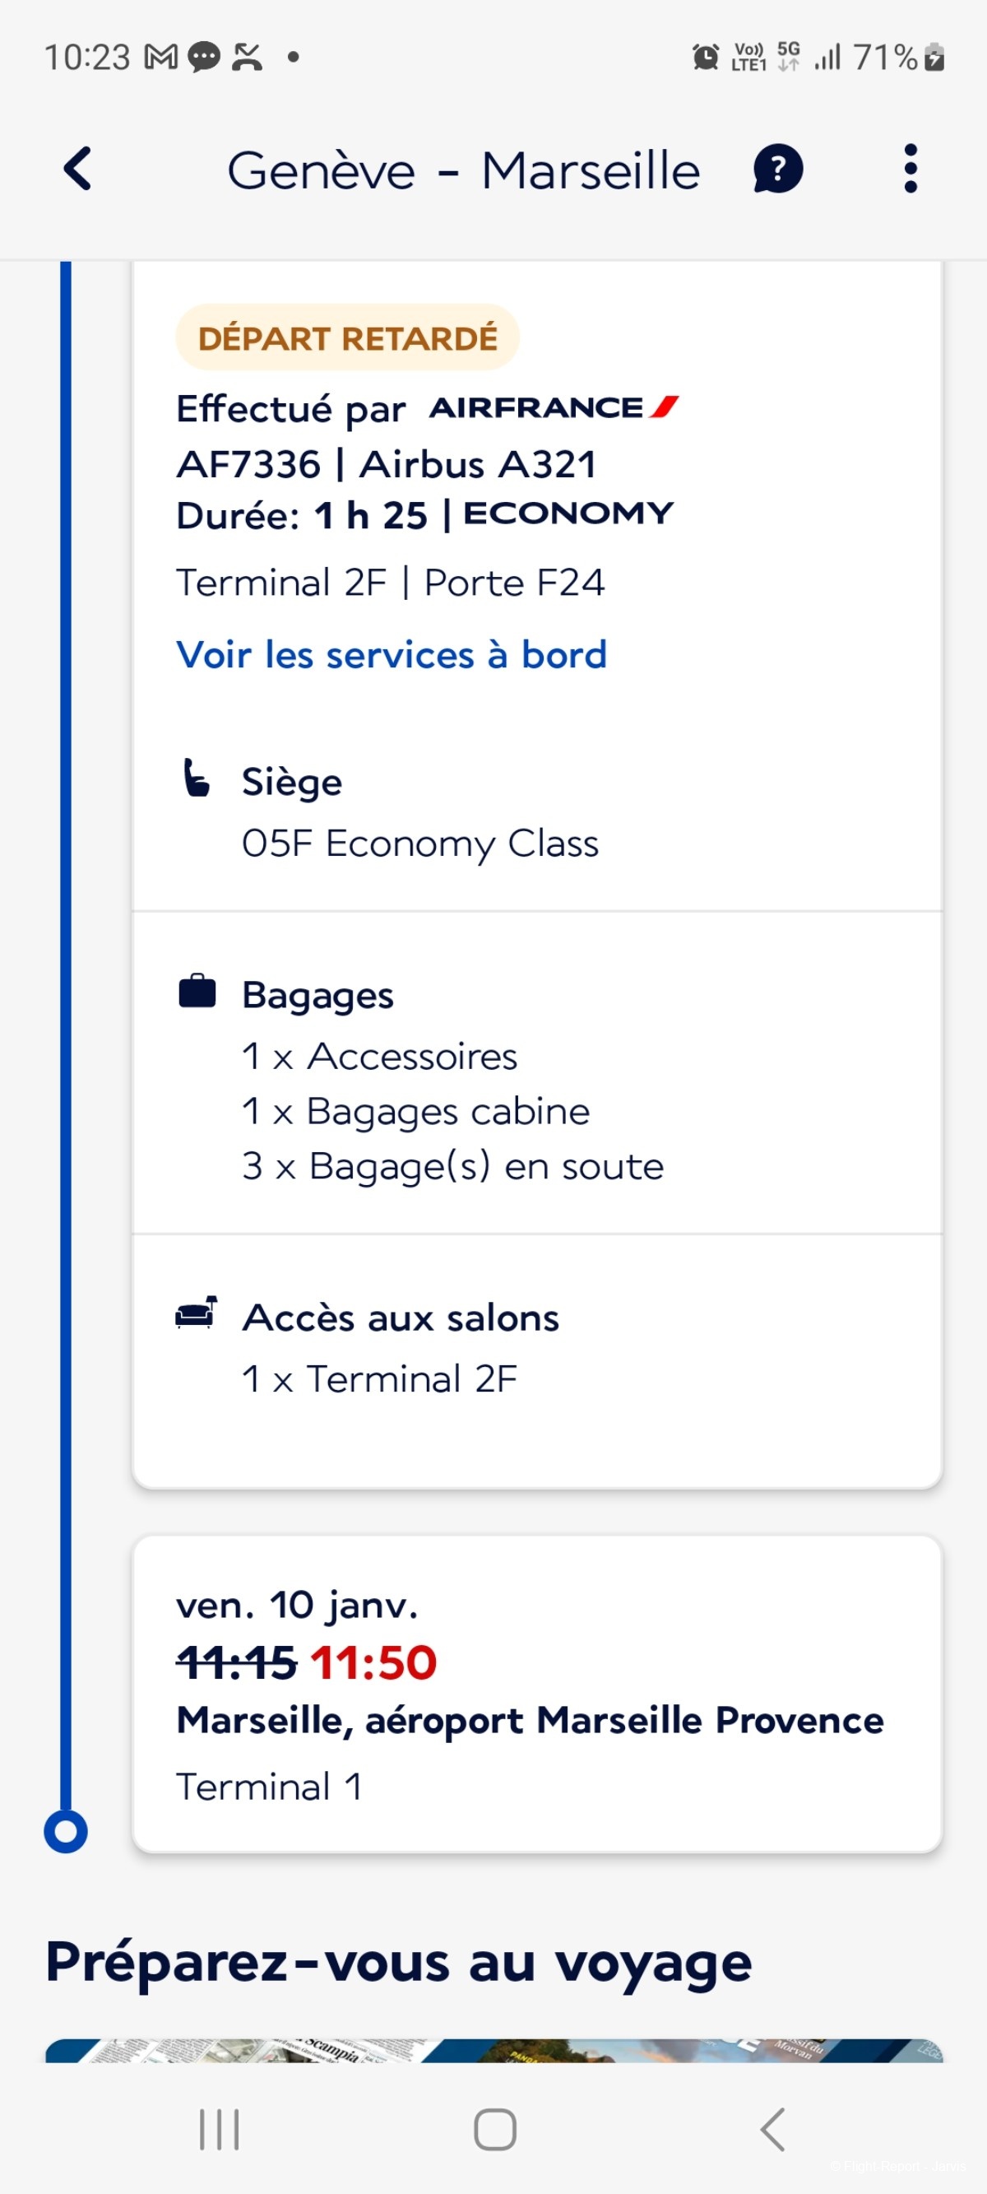Select the 05F Economy Class seat entry

click(x=419, y=844)
